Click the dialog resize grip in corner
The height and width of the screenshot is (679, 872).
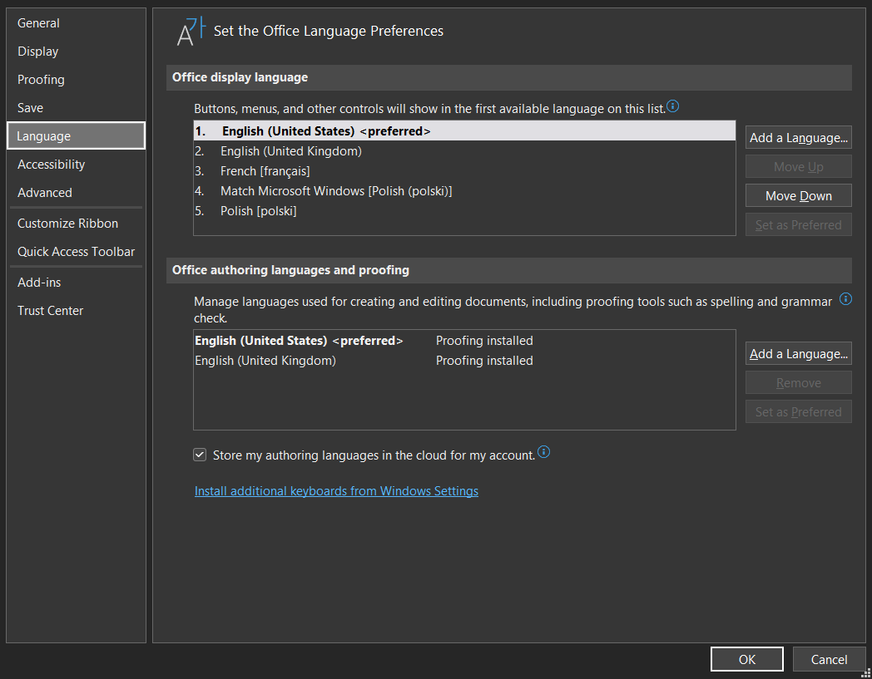[x=865, y=673]
